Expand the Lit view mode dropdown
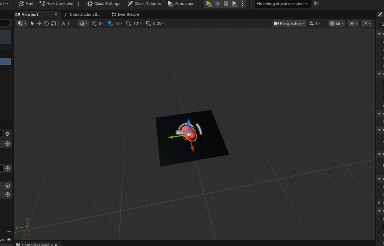384x246 pixels. 336,23
